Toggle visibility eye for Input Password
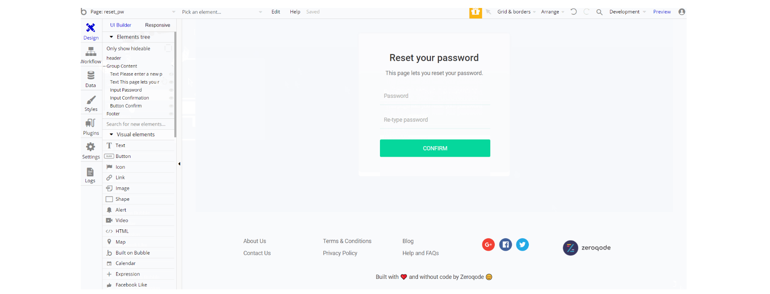The image size is (770, 294). click(171, 90)
